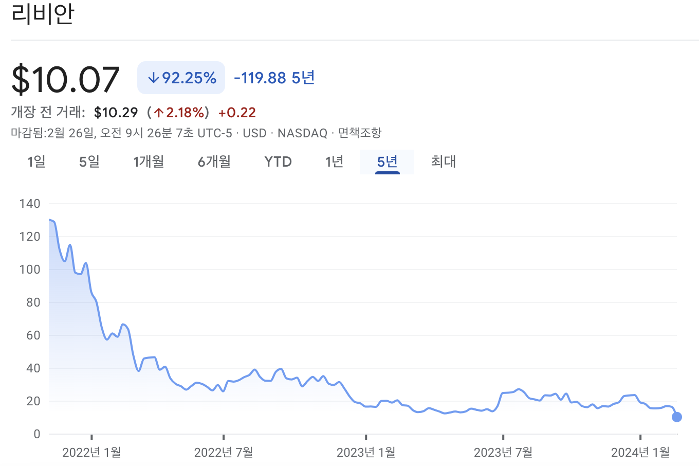Click the 80 y-axis value
699x466 pixels.
coord(33,302)
